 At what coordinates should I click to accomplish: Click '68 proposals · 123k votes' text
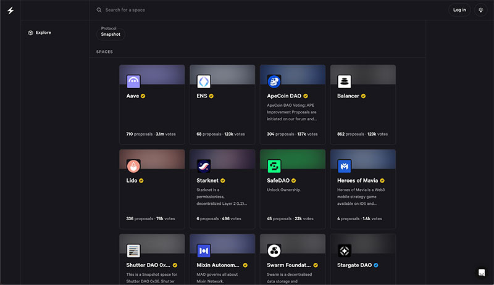(220, 134)
